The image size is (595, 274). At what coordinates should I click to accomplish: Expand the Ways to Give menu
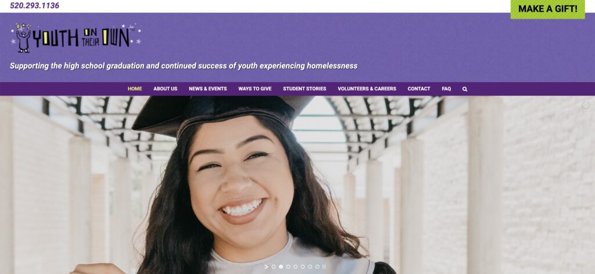[255, 89]
